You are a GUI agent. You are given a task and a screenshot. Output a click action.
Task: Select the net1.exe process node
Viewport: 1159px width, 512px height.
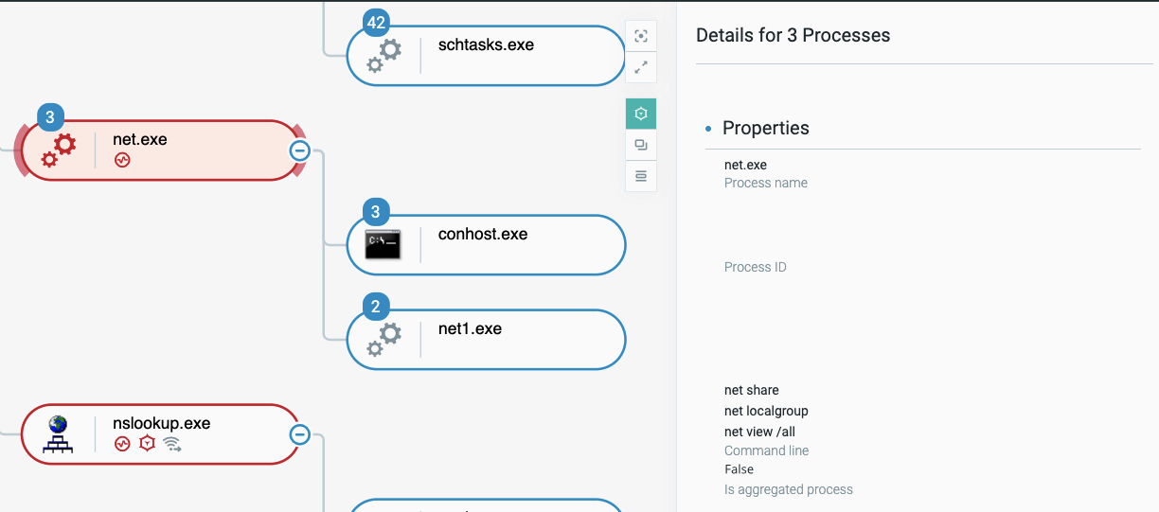point(486,340)
